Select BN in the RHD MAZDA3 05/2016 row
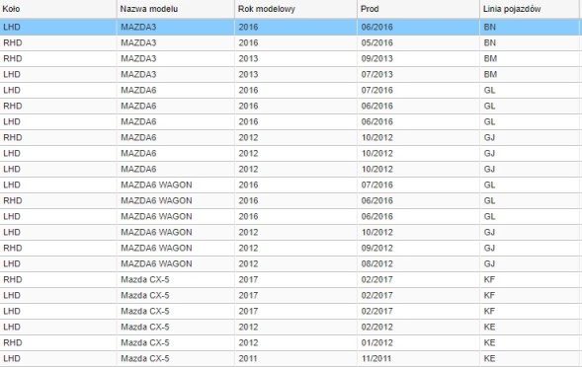Viewport: 582px width, 367px height. (x=489, y=42)
